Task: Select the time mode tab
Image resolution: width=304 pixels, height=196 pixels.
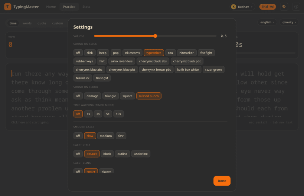Action: (13, 23)
